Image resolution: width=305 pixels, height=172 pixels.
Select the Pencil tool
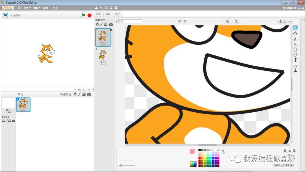pyautogui.click(x=295, y=39)
